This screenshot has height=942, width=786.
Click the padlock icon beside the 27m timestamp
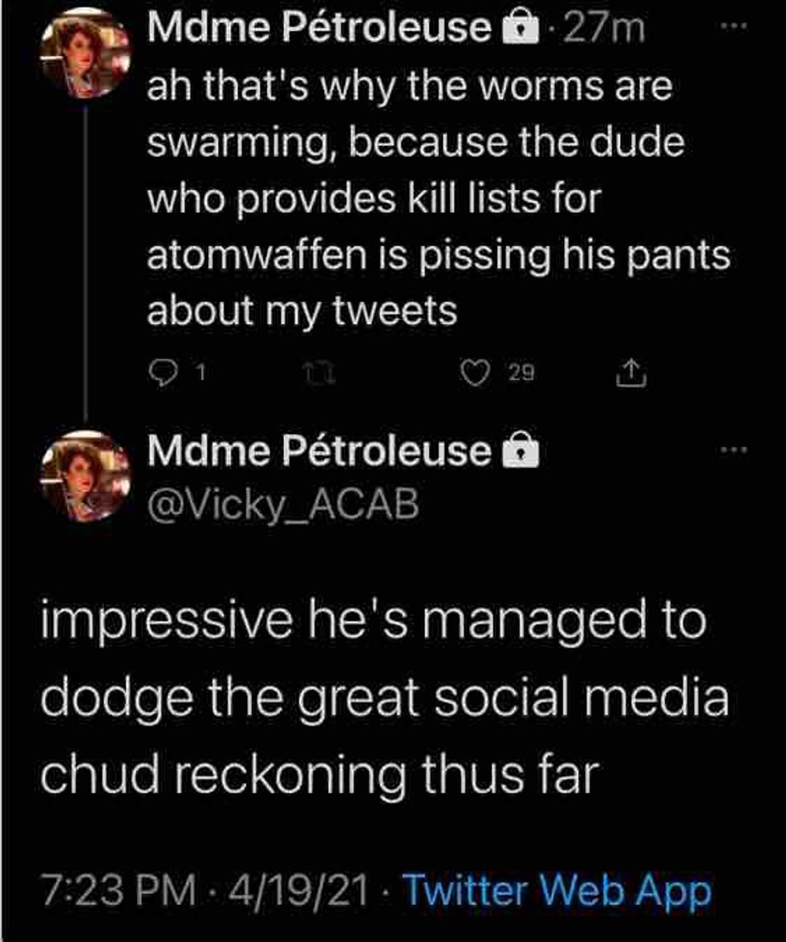pyautogui.click(x=519, y=30)
